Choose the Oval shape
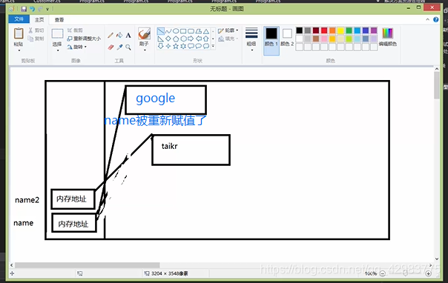 [x=176, y=31]
